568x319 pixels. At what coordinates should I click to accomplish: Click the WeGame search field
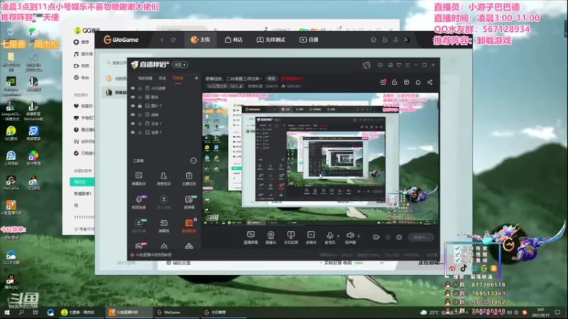click(x=116, y=63)
